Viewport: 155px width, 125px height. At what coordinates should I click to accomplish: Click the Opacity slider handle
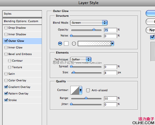pos(94,30)
